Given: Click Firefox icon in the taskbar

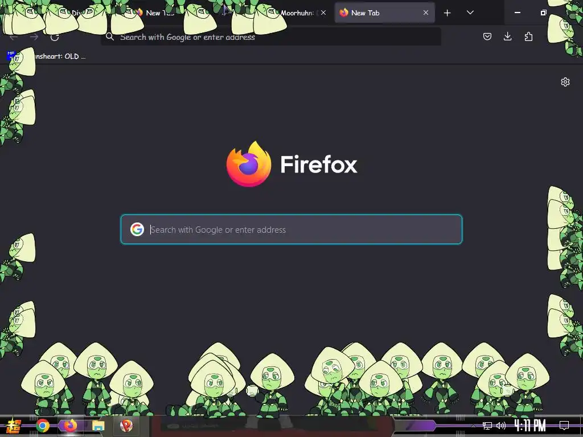Looking at the screenshot, I should (70, 426).
